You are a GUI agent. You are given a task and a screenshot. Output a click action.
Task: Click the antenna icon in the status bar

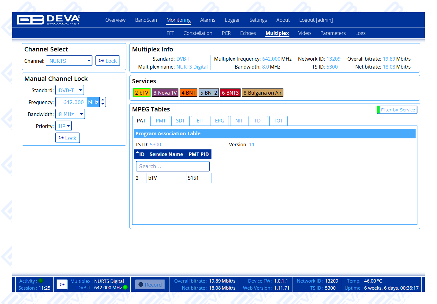[x=62, y=284]
